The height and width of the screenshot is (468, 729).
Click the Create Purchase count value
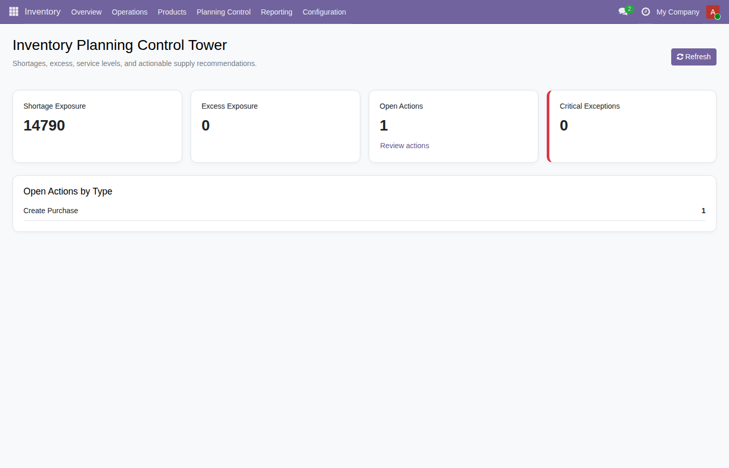click(703, 211)
